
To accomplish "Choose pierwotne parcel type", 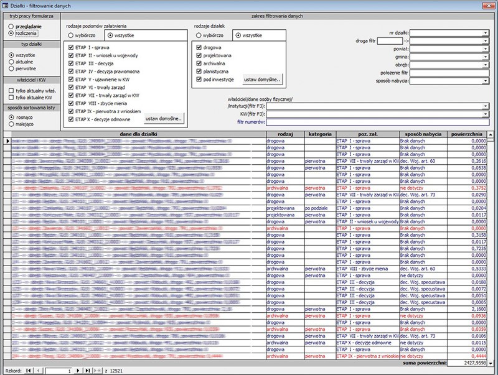I will pos(11,68).
